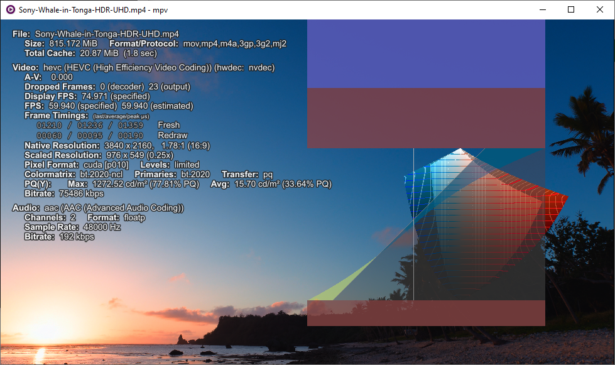Screen dimensions: 615x365
Task: Click the audio Bitrate '192 kbps'
Action: coord(77,237)
